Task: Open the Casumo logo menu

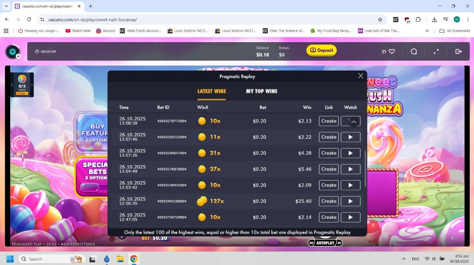Action: tap(13, 52)
